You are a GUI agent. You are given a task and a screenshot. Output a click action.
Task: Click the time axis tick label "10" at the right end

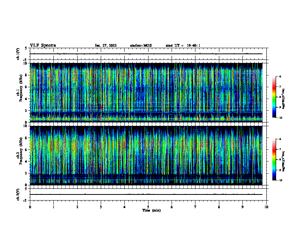pos(266,207)
